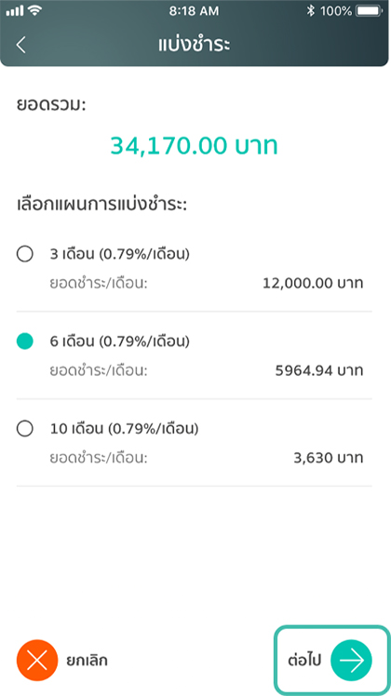
Task: Tap the teal arrow next icon
Action: point(351,660)
